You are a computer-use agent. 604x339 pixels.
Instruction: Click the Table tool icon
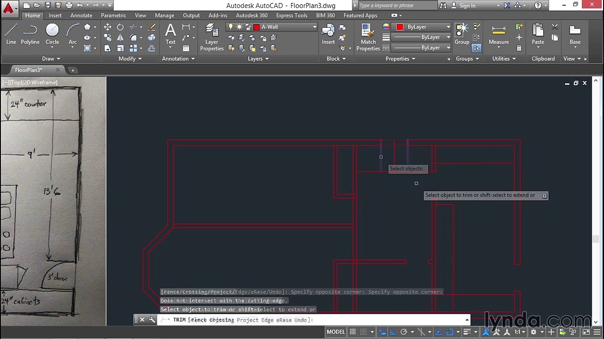(186, 48)
